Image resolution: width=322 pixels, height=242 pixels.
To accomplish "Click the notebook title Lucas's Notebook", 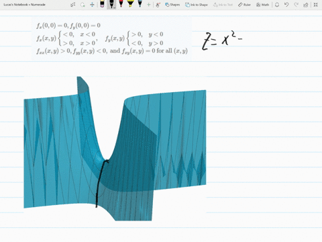I will coord(24,5).
